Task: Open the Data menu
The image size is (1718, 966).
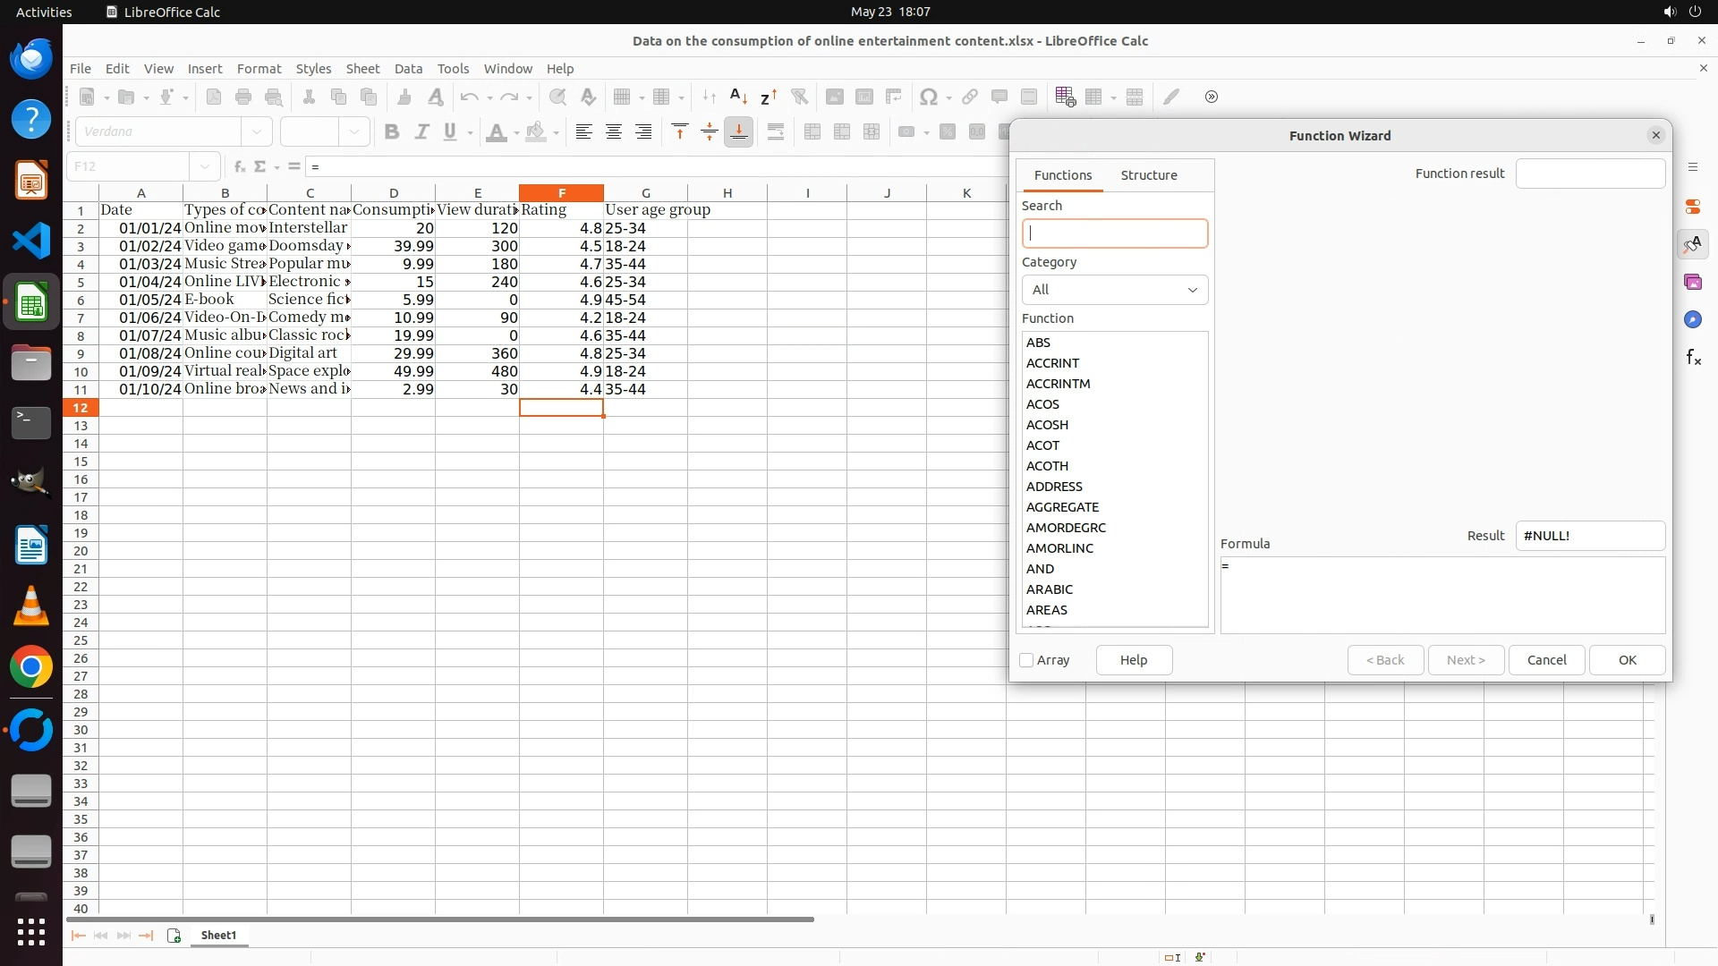Action: pos(408,69)
